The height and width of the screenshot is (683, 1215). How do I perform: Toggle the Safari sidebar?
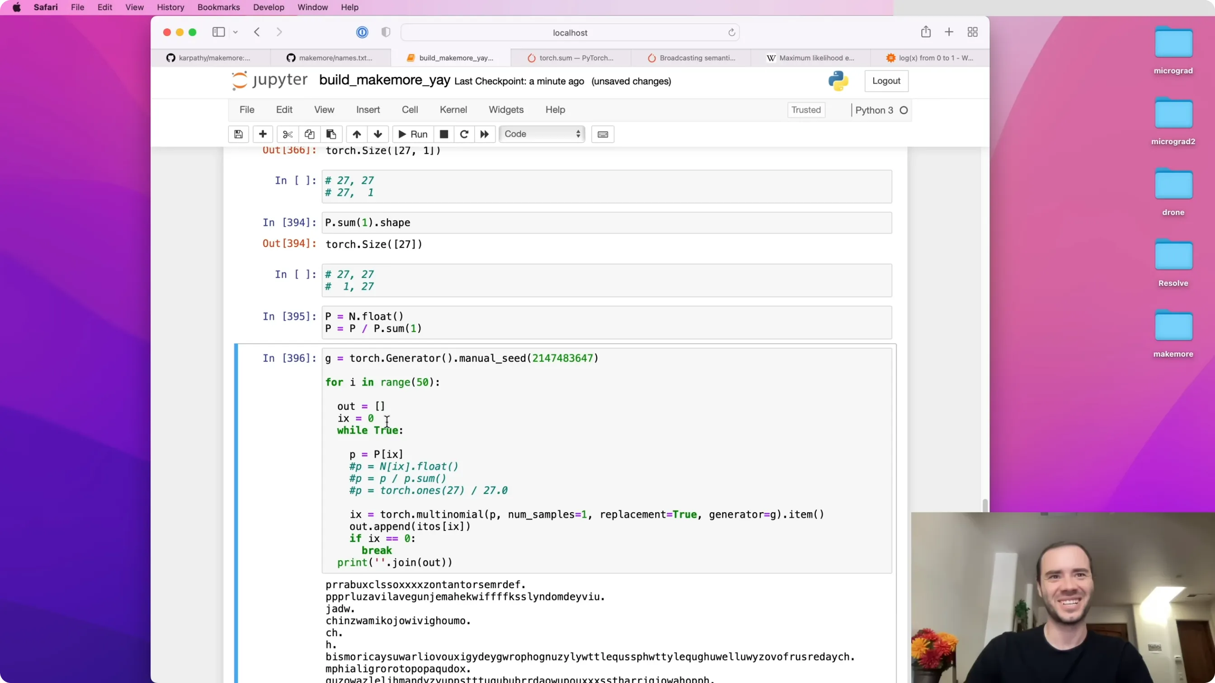click(x=218, y=32)
